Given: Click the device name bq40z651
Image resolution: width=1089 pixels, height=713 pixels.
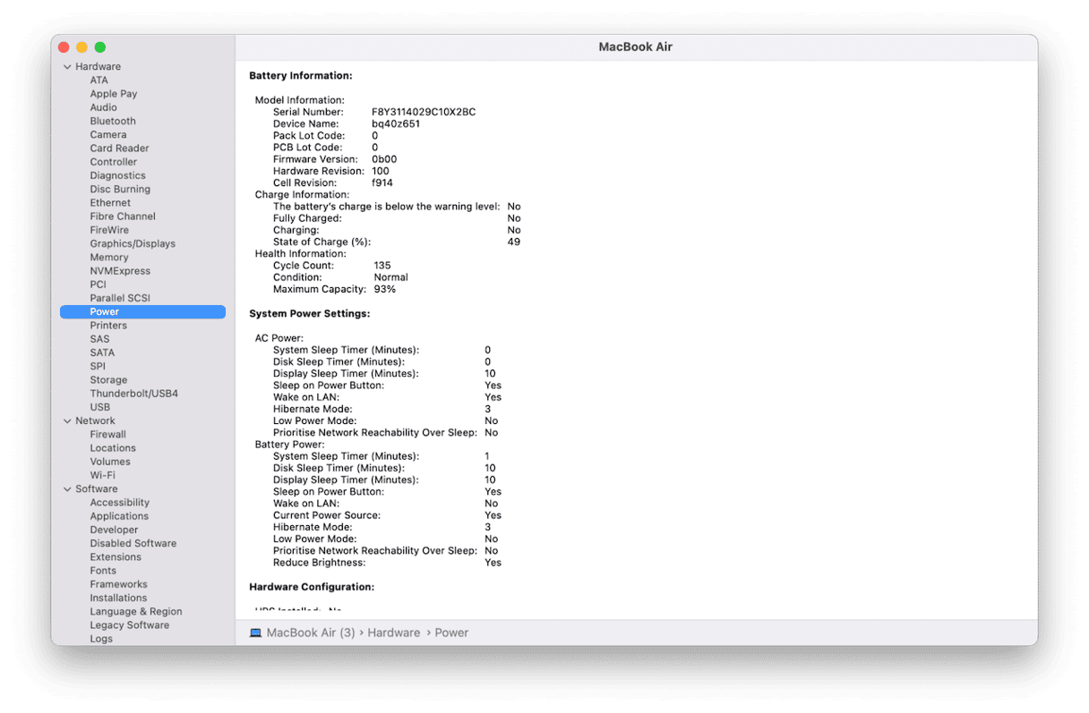Looking at the screenshot, I should [396, 124].
